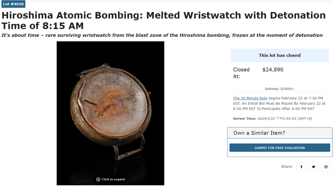Select the Hiroshima Atomic Bombing headline

click(163, 20)
